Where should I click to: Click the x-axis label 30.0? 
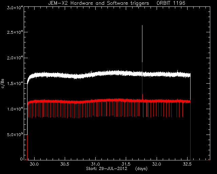point(34,164)
